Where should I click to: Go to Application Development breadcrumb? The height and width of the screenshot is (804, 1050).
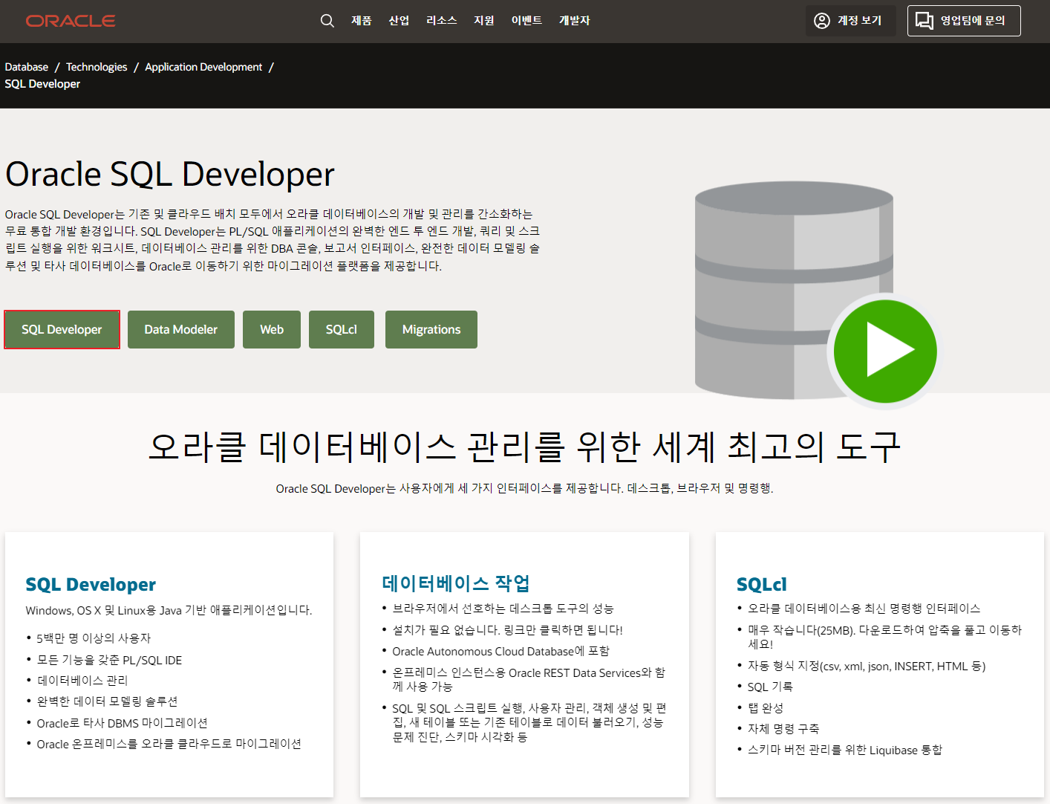(203, 67)
